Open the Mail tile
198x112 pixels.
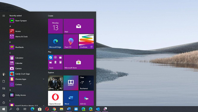(x=78, y=26)
